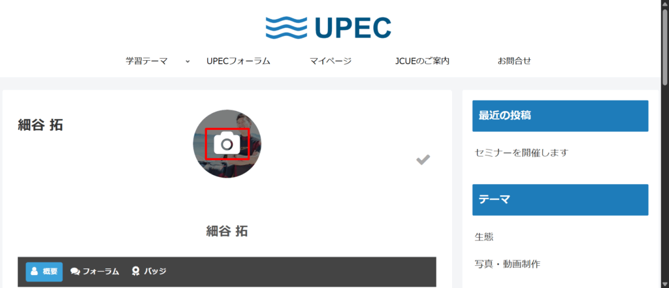
Task: Click the camera icon on profile photo
Action: click(x=227, y=144)
